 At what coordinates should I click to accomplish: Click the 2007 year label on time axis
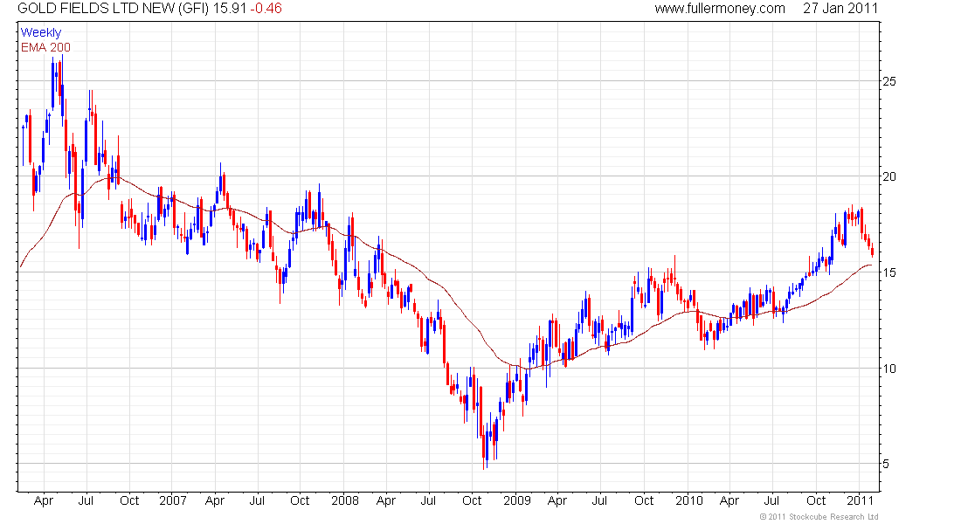pos(173,501)
